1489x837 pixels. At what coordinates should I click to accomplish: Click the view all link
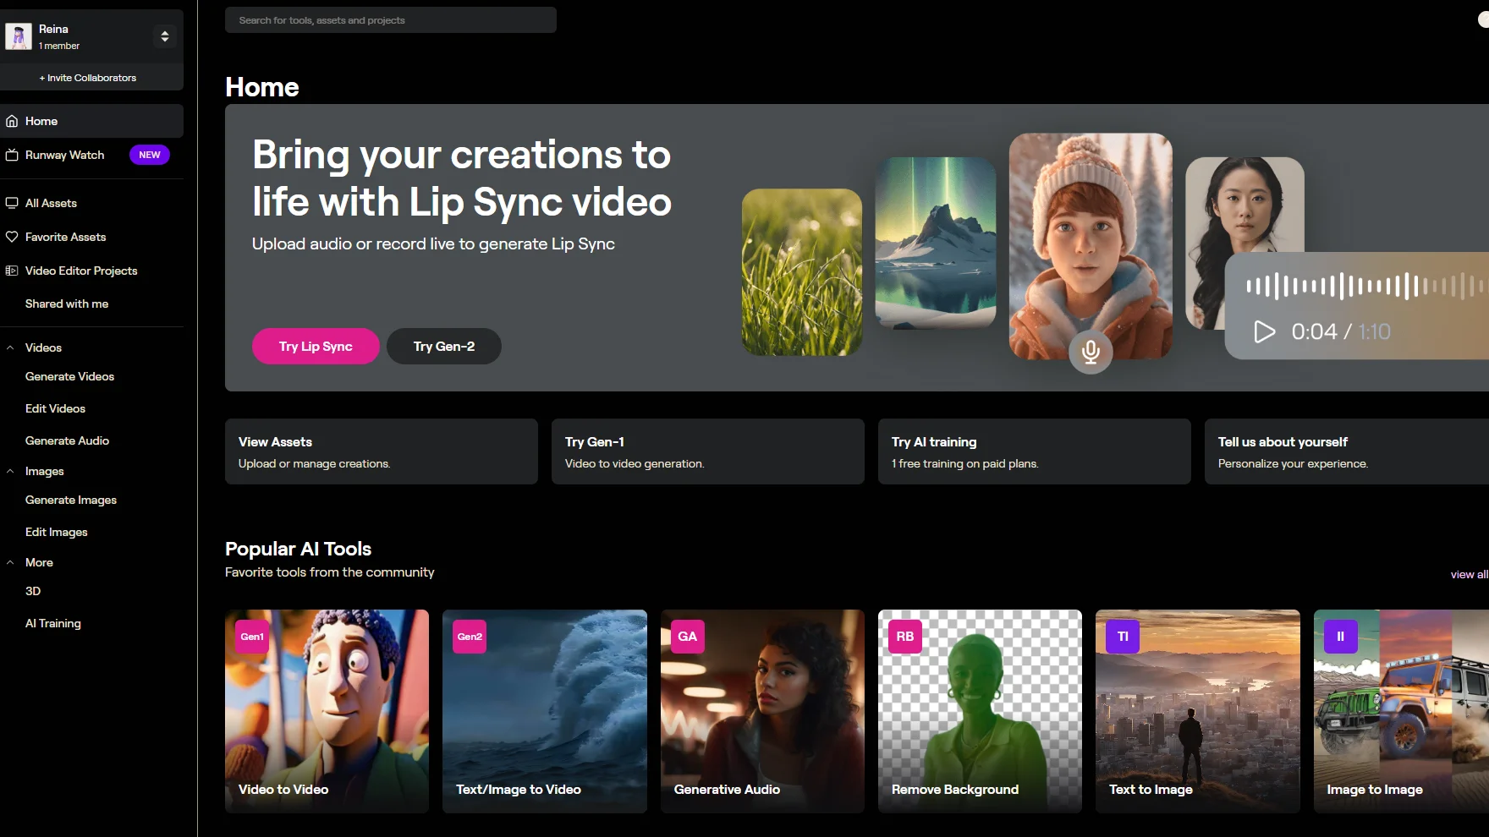coord(1469,574)
